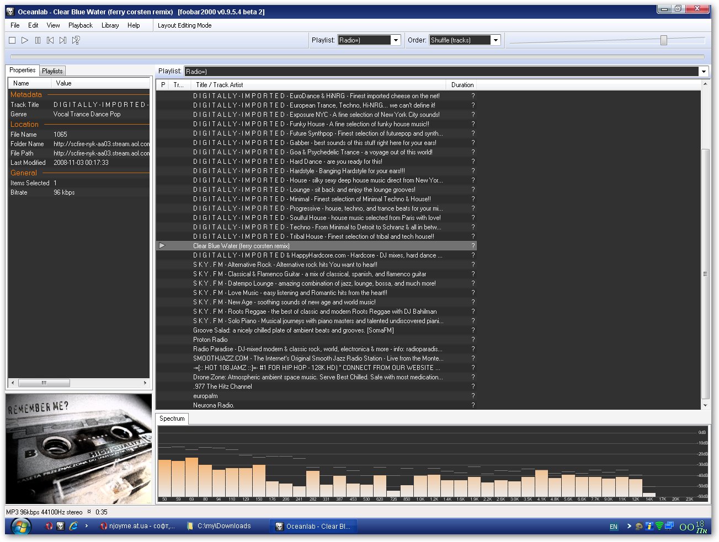Click the Duration column header

[x=461, y=85]
